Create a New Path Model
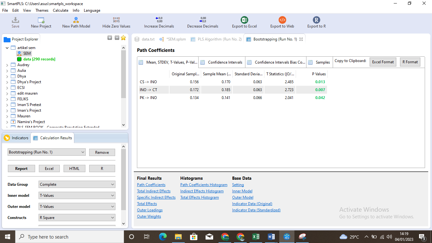The image size is (432, 243). (x=76, y=20)
